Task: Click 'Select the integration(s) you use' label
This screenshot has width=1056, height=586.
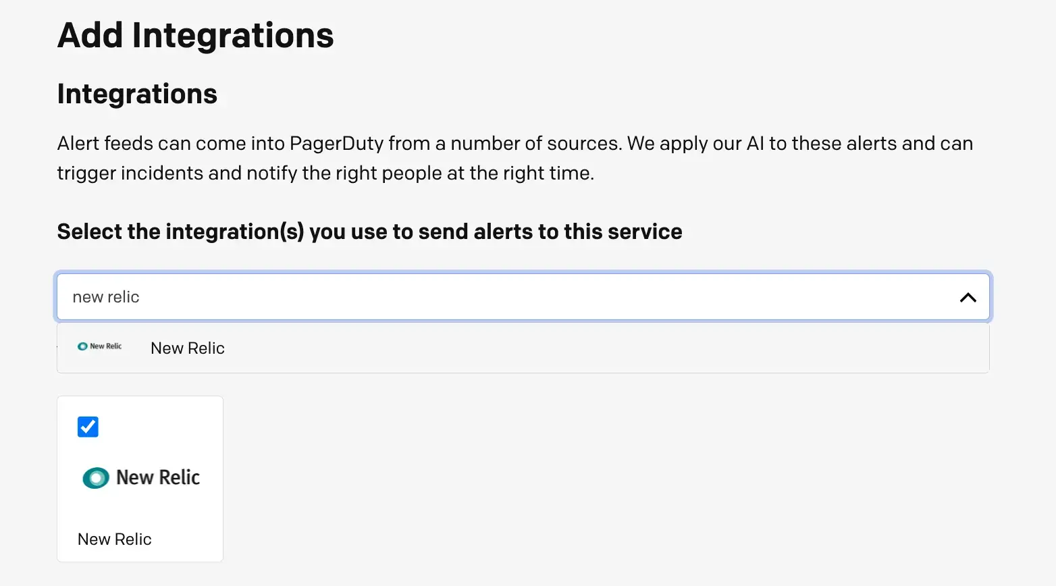Action: click(x=369, y=232)
